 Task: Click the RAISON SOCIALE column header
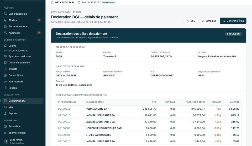(x=95, y=102)
